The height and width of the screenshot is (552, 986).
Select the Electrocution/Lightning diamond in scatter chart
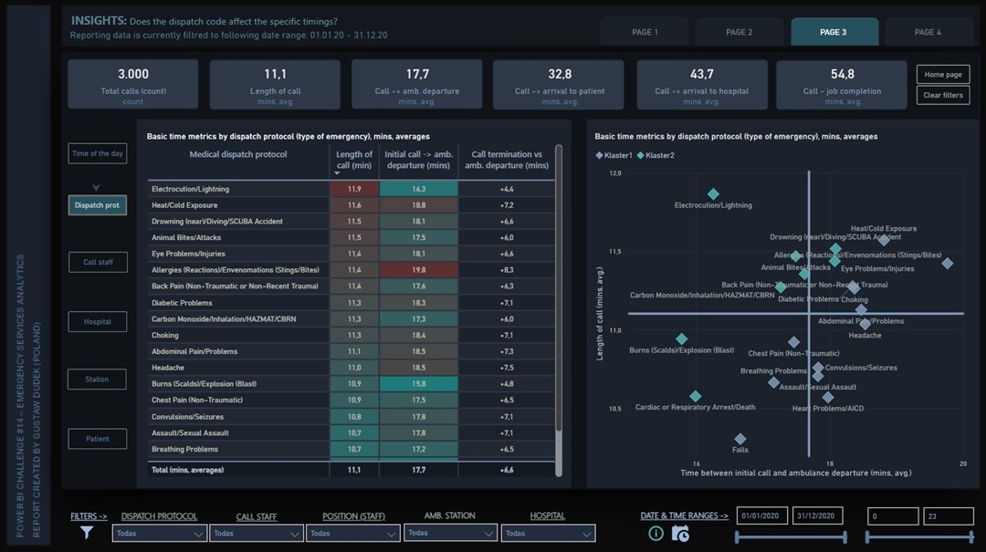[x=713, y=194]
